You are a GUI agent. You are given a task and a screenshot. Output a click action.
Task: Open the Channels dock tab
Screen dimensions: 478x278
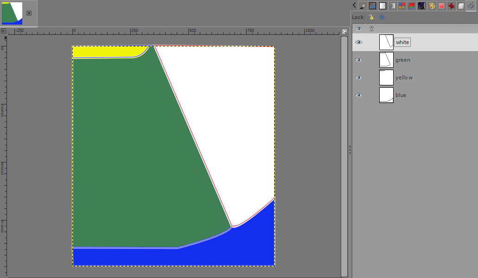(x=412, y=6)
